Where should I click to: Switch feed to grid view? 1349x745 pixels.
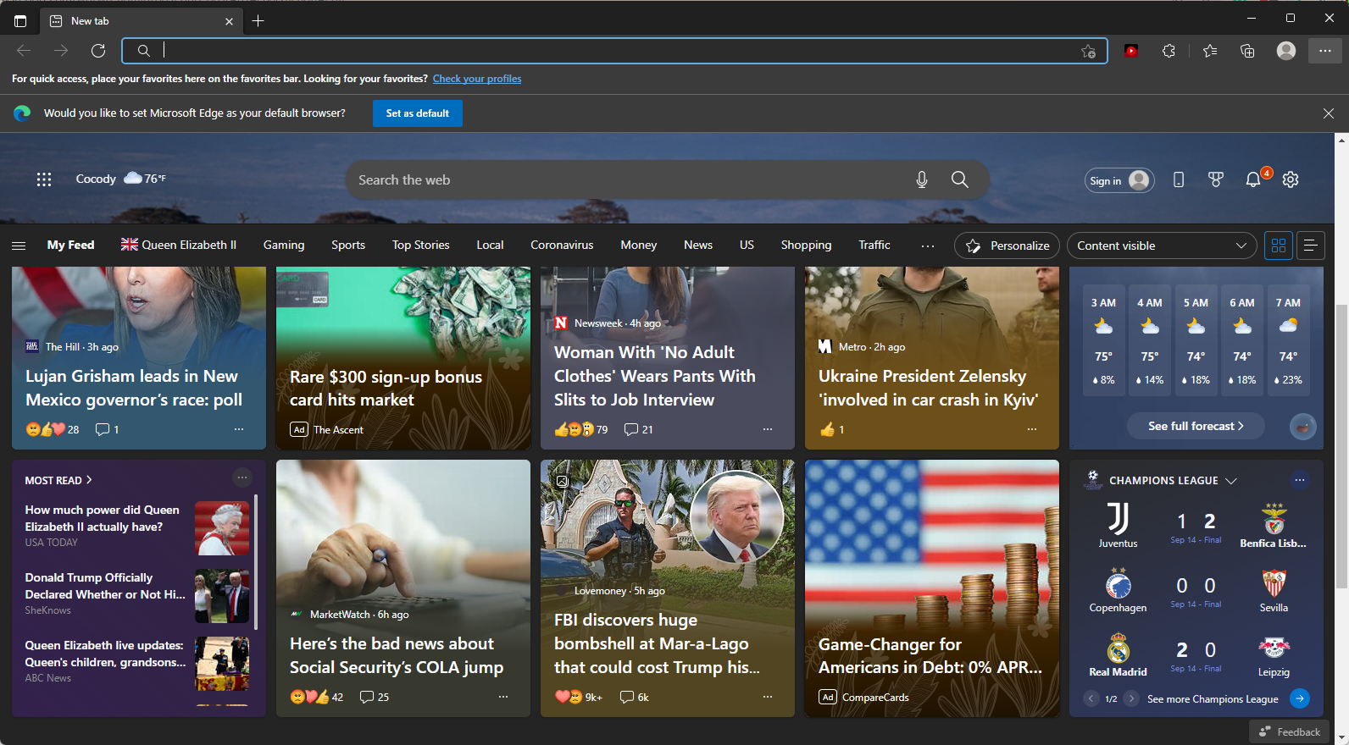[x=1279, y=246]
